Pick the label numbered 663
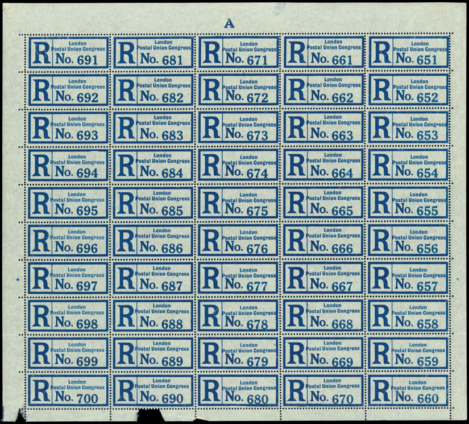The image size is (469, 424). 323,127
